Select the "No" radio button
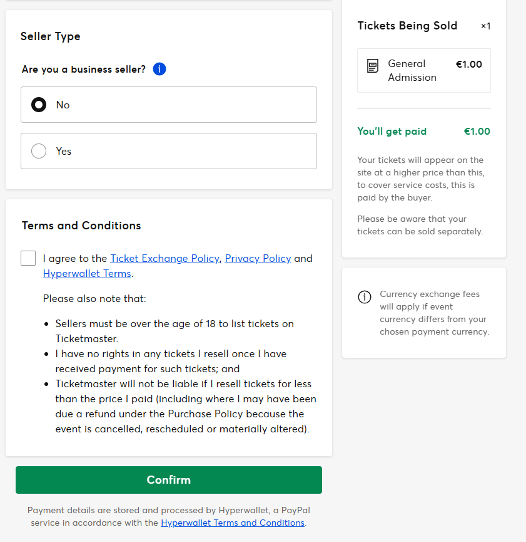 (x=39, y=105)
